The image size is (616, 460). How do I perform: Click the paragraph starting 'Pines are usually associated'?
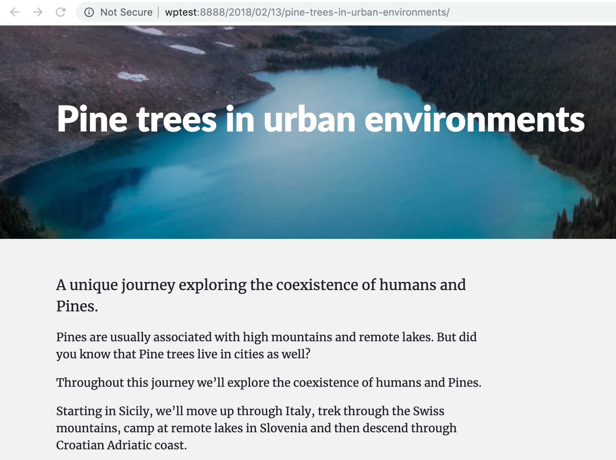tap(266, 346)
